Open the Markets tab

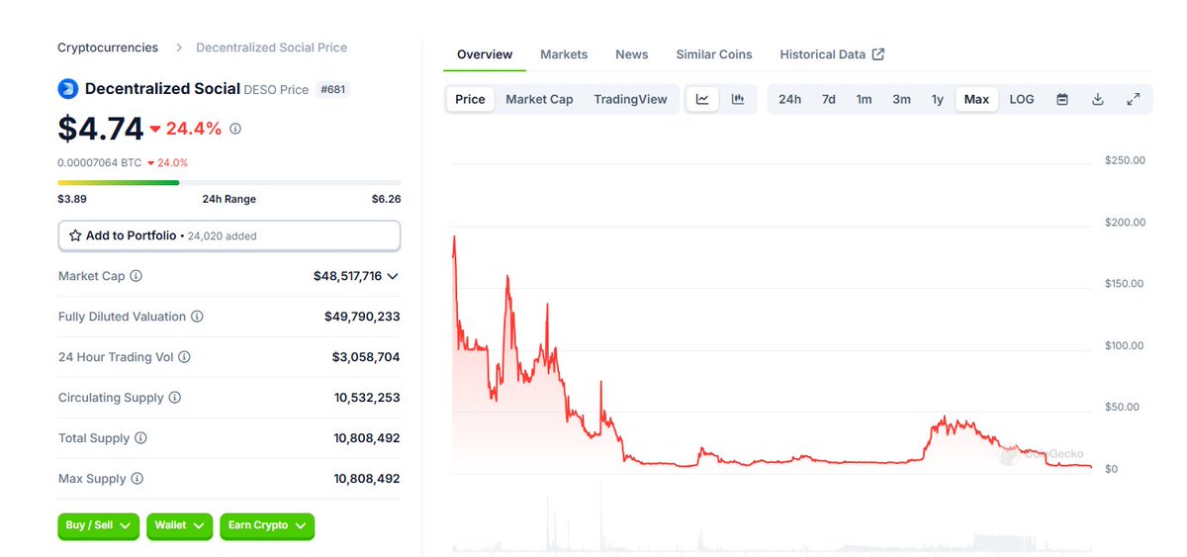(564, 54)
